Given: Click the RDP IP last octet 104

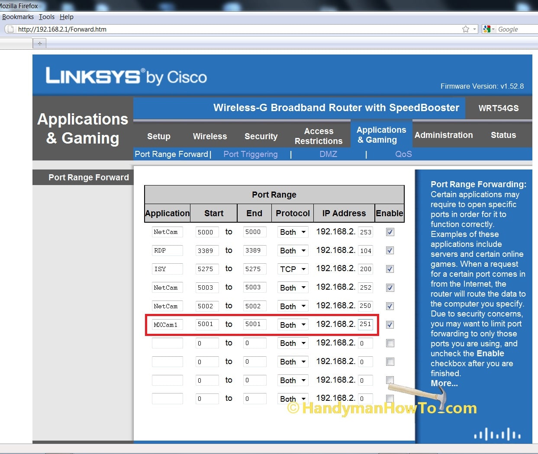Looking at the screenshot, I should click(365, 250).
